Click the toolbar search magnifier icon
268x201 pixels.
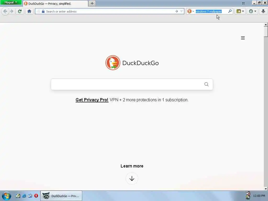[x=230, y=11]
